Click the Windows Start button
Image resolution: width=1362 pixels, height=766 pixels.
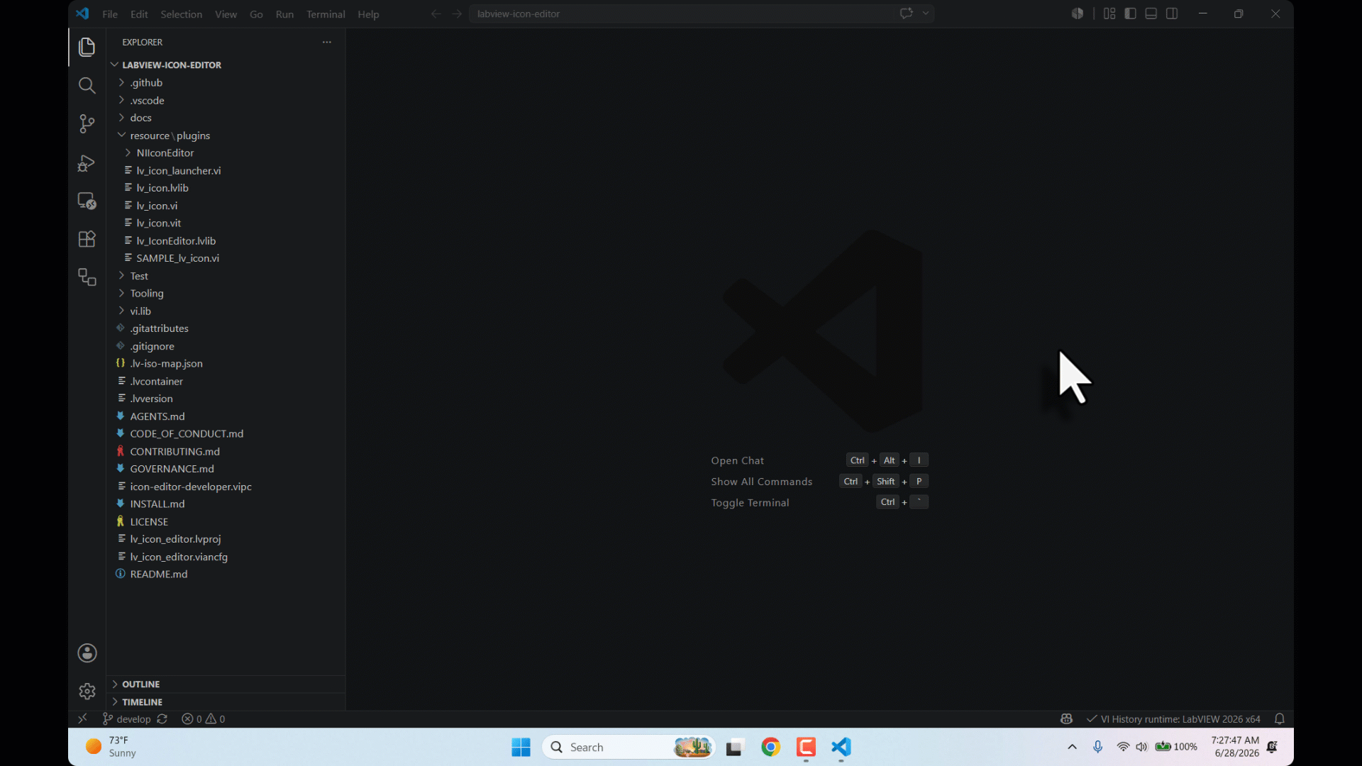click(x=521, y=747)
